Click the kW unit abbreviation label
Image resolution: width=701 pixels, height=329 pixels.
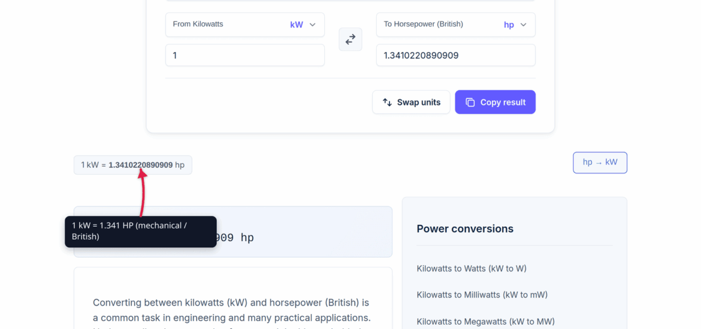[297, 25]
